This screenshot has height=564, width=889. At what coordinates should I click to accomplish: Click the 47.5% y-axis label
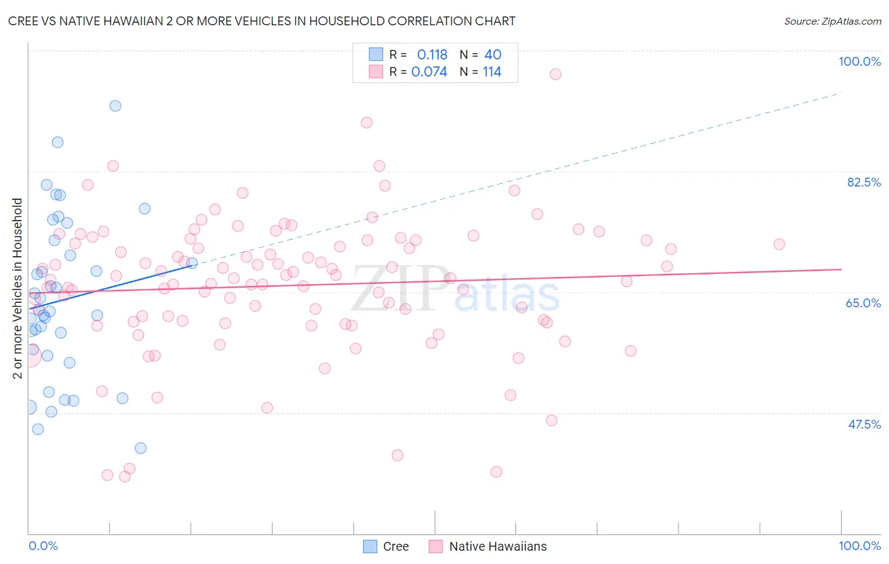[x=864, y=424]
